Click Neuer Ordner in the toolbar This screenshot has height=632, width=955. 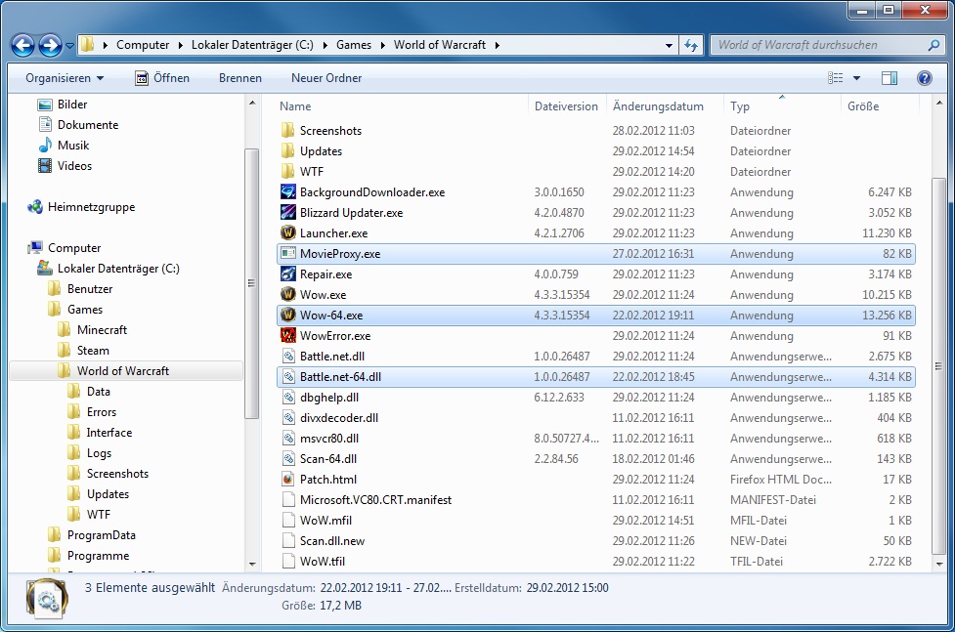326,78
